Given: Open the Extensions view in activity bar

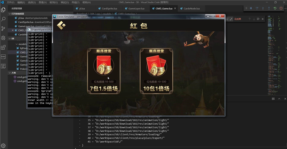Looking at the screenshot, I should pyautogui.click(x=3, y=47).
